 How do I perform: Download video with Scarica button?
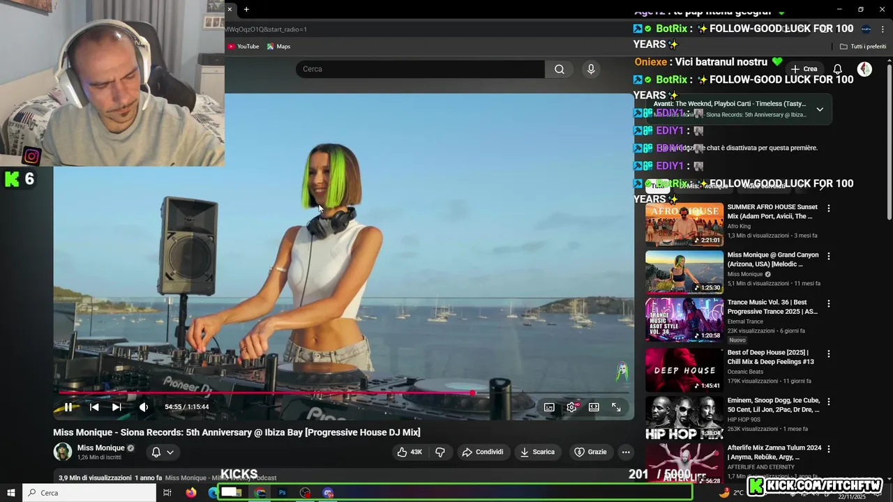538,452
